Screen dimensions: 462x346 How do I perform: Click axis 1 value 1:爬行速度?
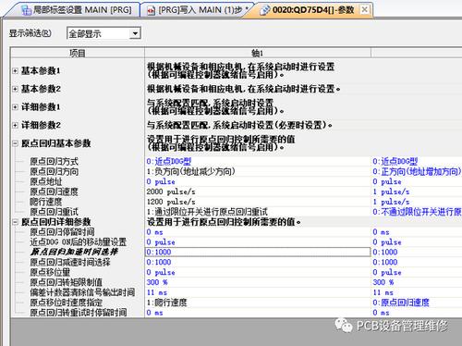166,303
